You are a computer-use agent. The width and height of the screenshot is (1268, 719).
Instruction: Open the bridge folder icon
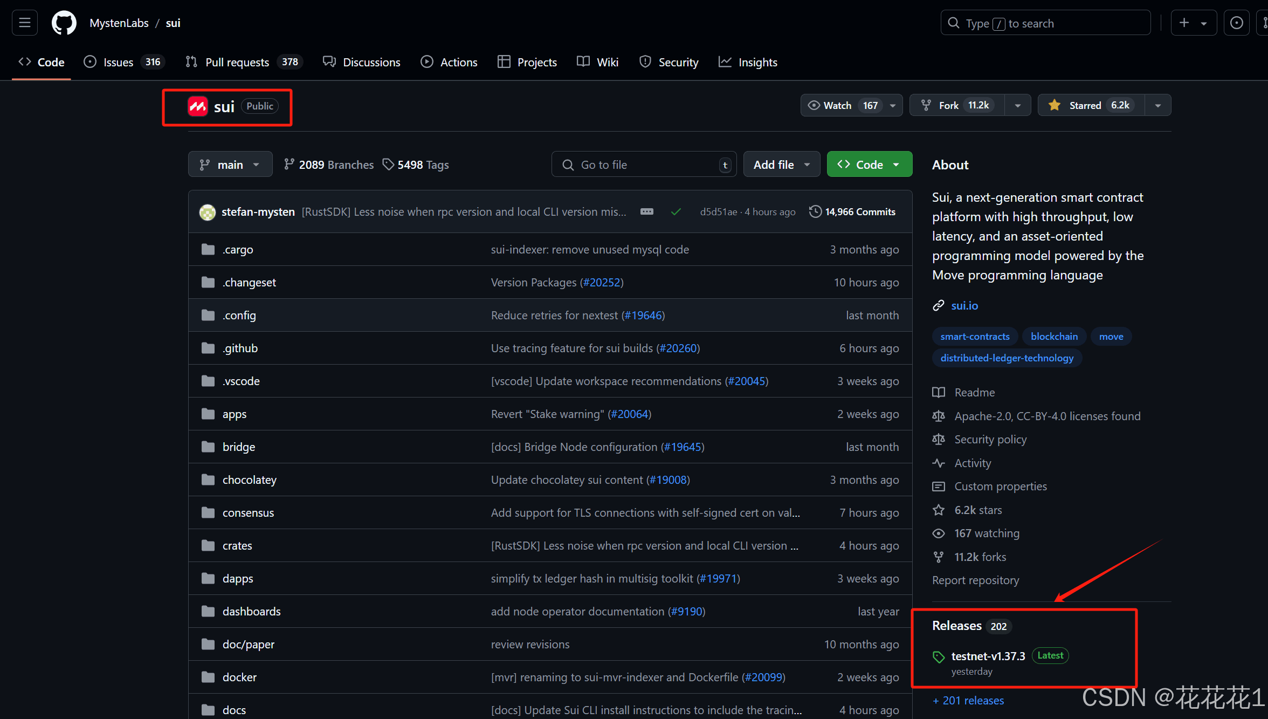208,447
